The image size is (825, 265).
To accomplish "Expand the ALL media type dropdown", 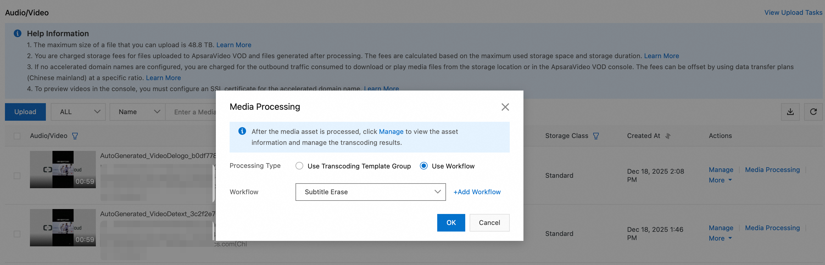I will click(78, 112).
